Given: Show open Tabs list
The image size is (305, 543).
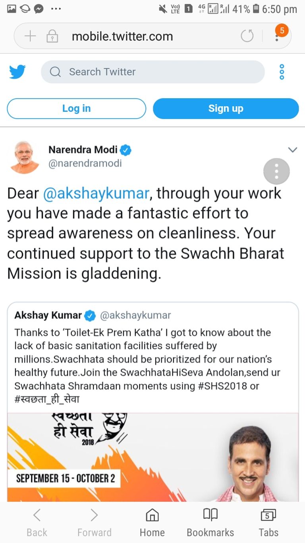Looking at the screenshot, I should point(268,523).
